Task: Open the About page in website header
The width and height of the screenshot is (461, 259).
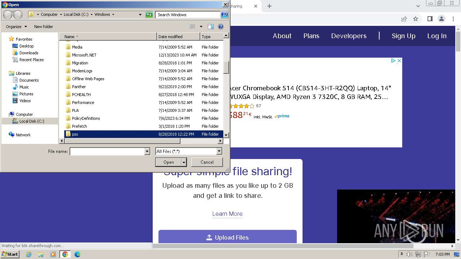Action: tap(282, 36)
